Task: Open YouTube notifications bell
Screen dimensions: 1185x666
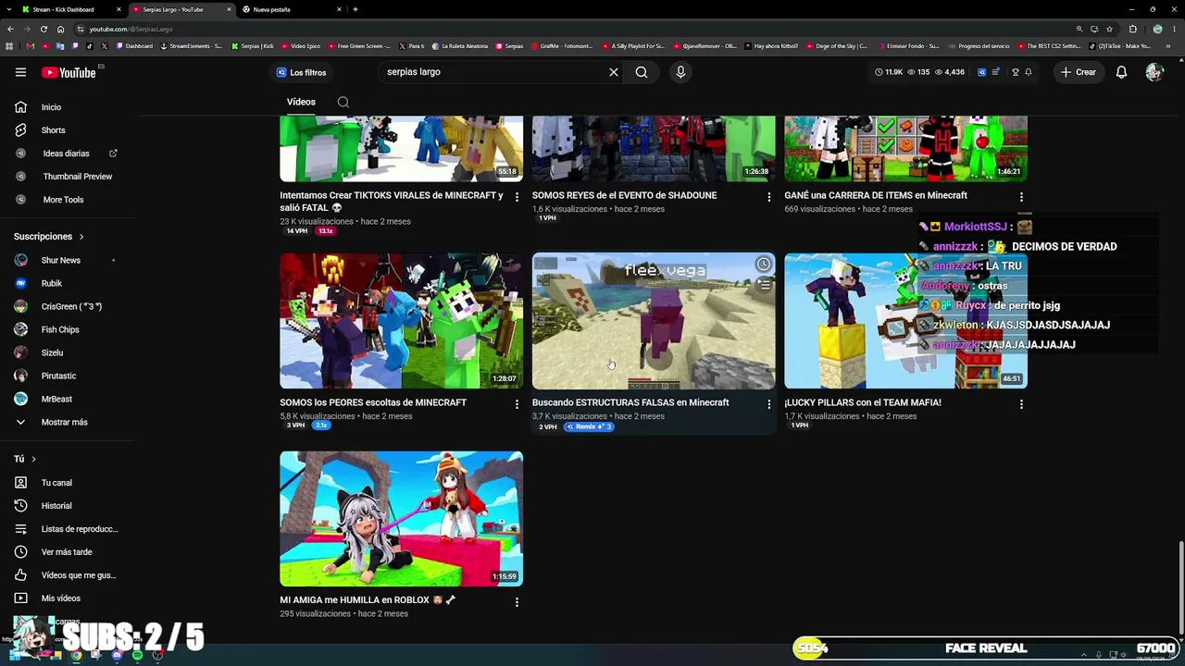Action: tap(1121, 72)
